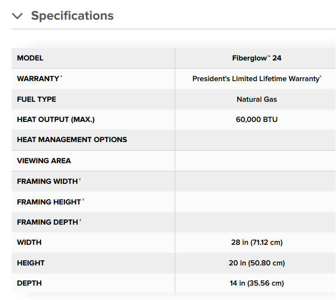Viewport: 336px width, 300px height.
Task: Open President's Limited Lifetime Warranty text
Action: (x=256, y=79)
